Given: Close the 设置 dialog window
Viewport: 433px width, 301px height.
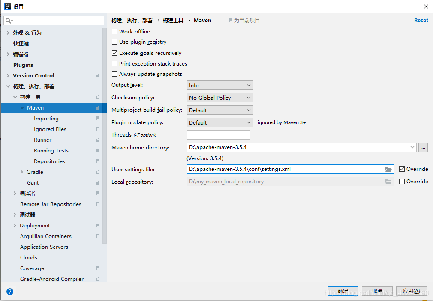Looking at the screenshot, I should 426,6.
